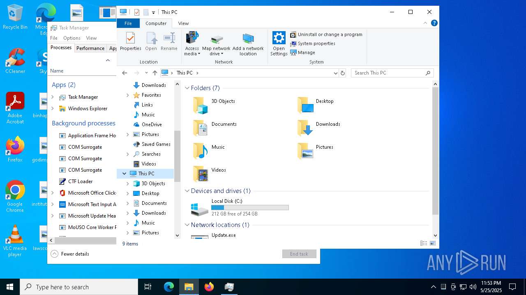526x295 pixels.
Task: Collapse the Devices and drives group
Action: point(187,191)
